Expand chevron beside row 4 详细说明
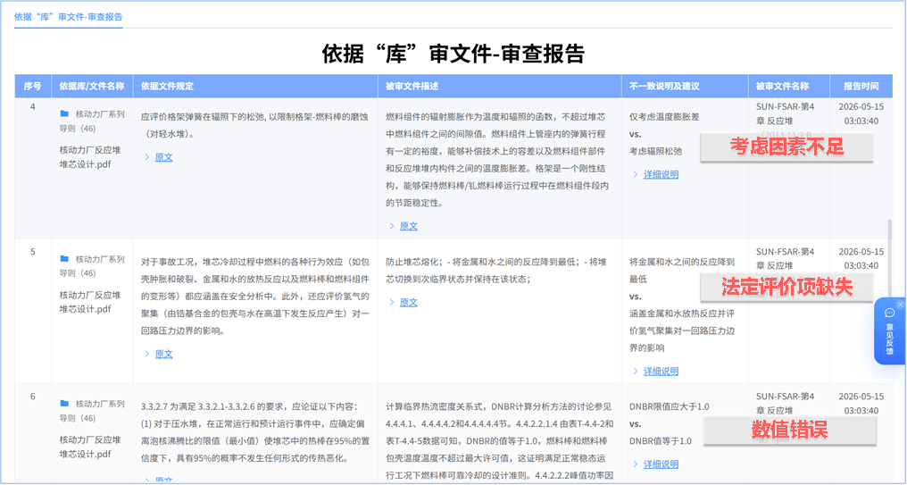Screen dimensions: 907x485 tap(635, 174)
